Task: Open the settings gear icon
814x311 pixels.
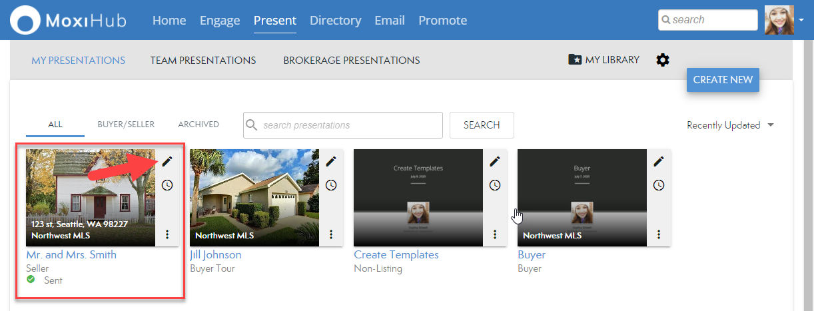Action: (x=662, y=60)
